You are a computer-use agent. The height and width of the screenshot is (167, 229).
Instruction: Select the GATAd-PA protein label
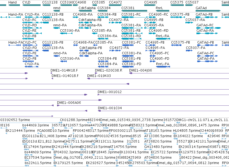(206, 59)
